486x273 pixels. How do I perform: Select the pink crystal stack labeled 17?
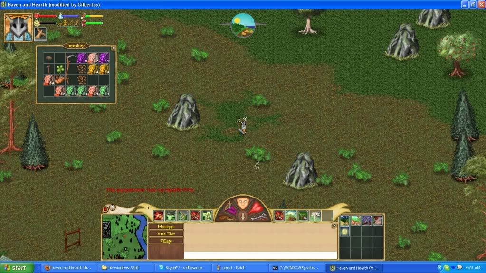pyautogui.click(x=59, y=91)
